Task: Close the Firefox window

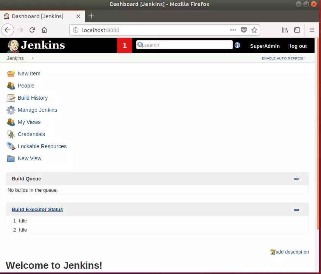Action: [x=314, y=4]
